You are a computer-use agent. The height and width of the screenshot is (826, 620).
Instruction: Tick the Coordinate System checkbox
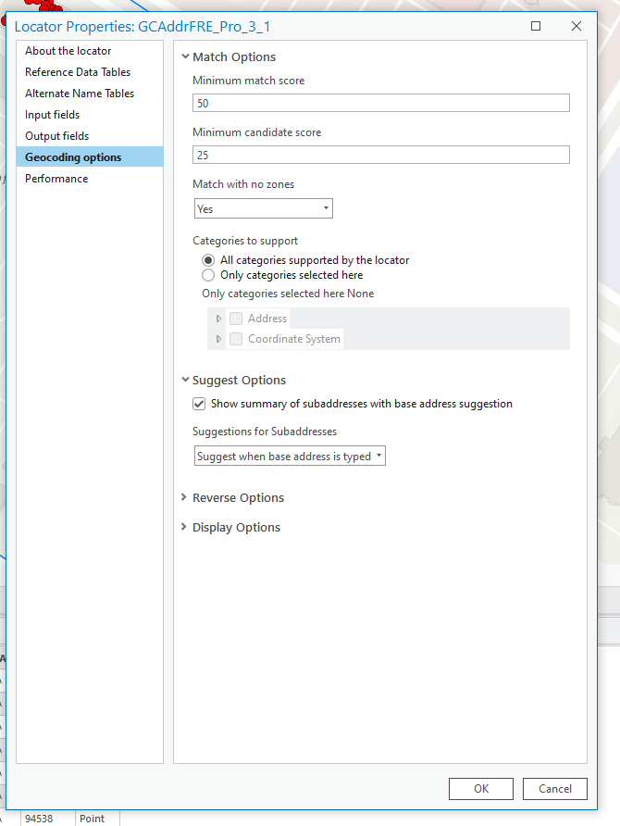236,339
